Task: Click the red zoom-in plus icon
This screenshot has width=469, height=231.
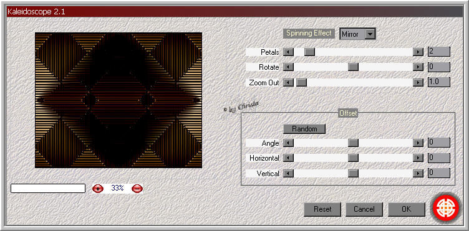Action: 97,188
